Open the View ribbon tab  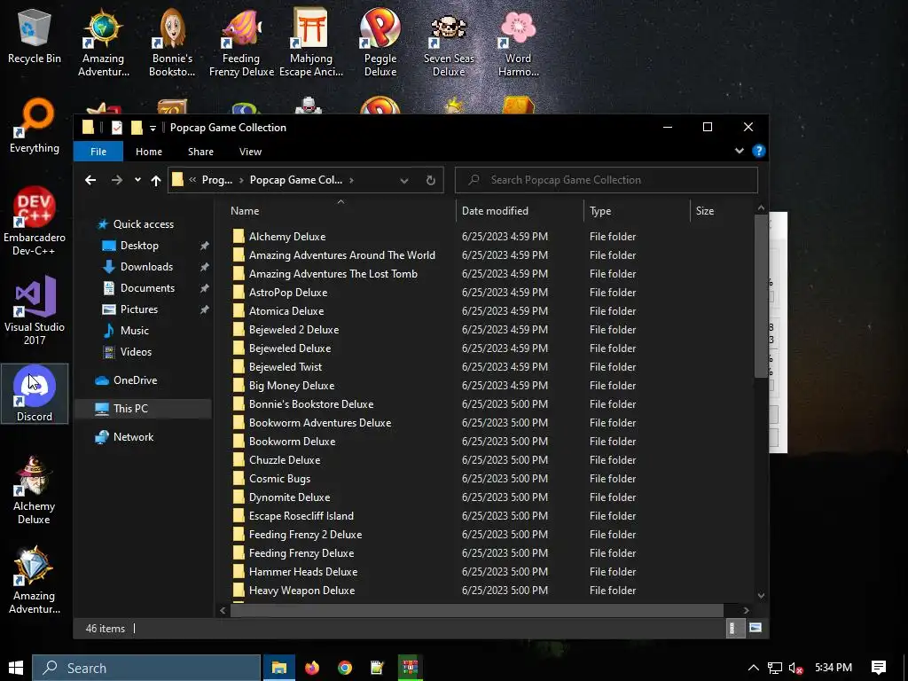[250, 151]
